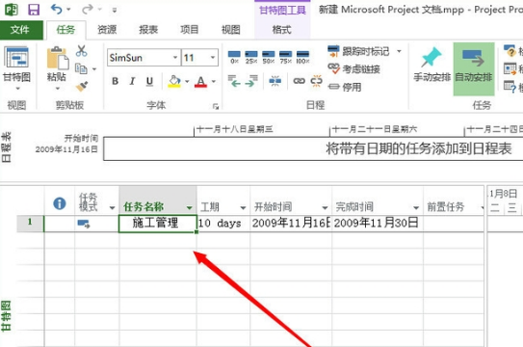Screen dimensions: 523x347
Task: Expand the 跟踪时标记 dropdown arrow
Action: 399,51
